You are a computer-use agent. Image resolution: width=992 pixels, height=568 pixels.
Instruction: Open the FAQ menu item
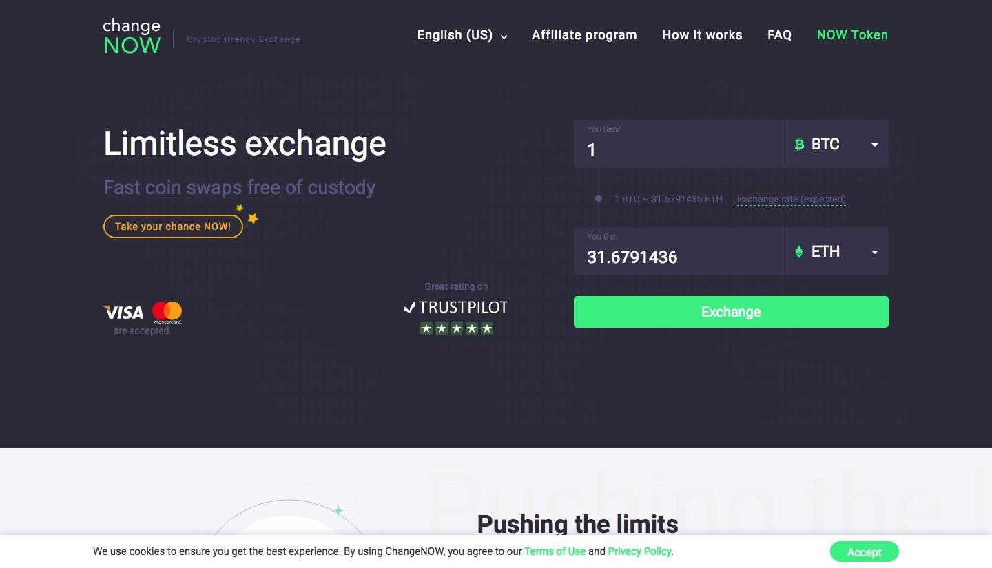click(779, 35)
